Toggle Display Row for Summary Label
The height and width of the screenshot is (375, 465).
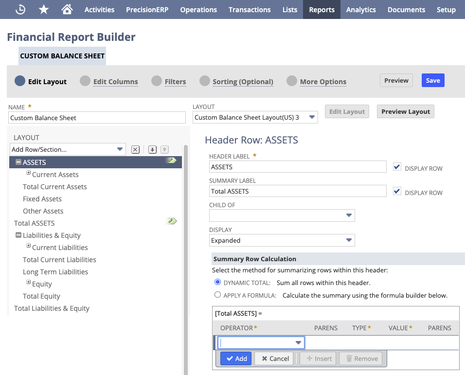click(397, 191)
